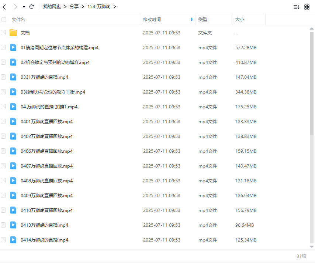Click video icon of 0408万狮虎直播回放.mp4
315x263 pixels.
pyautogui.click(x=13, y=181)
